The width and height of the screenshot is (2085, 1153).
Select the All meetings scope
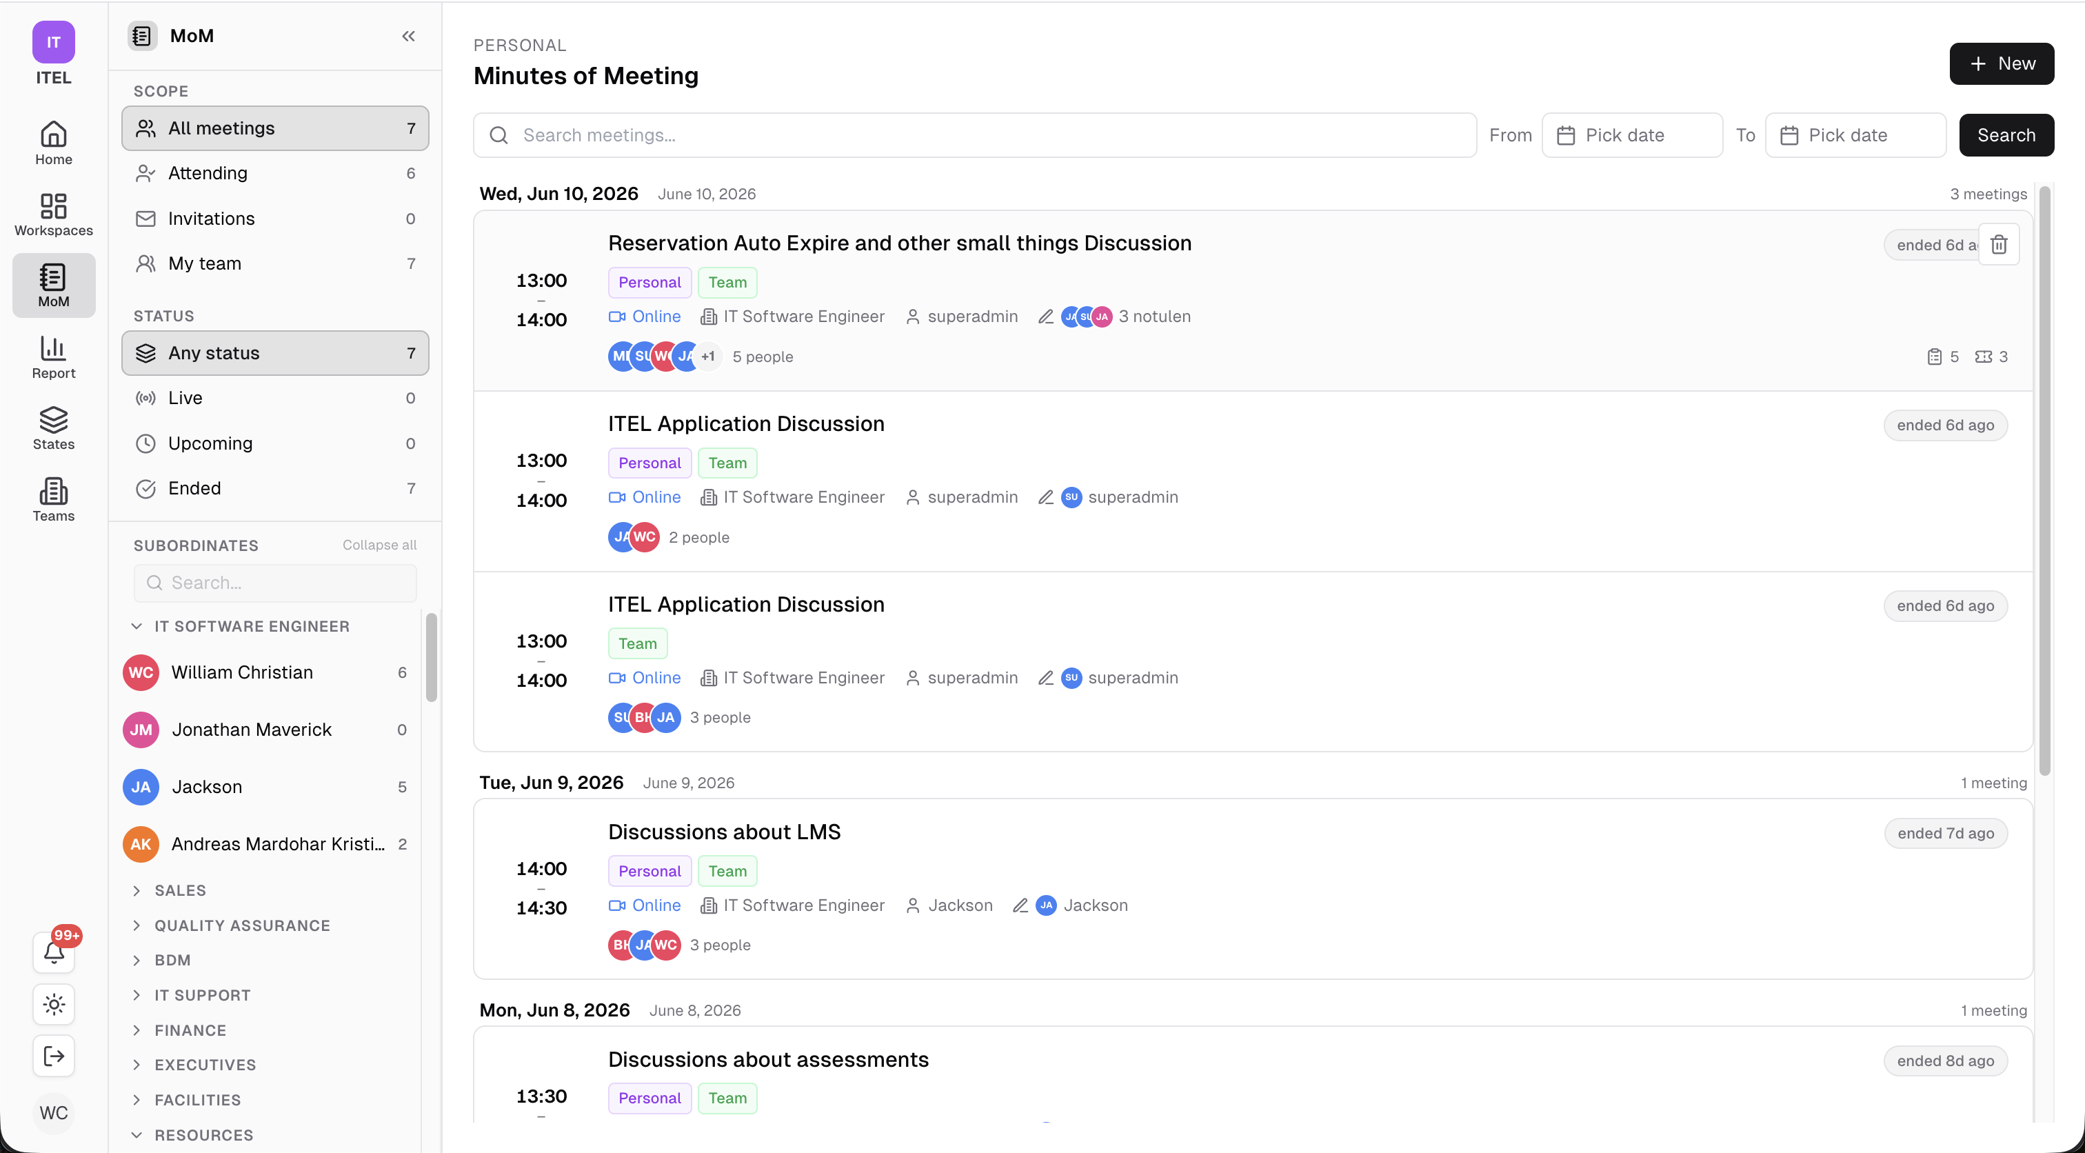[275, 128]
